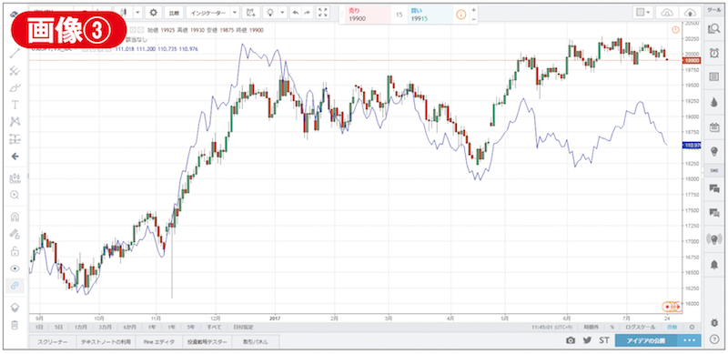728x354 pixels.
Task: Toggle 自動 auto scale
Action: (x=672, y=327)
